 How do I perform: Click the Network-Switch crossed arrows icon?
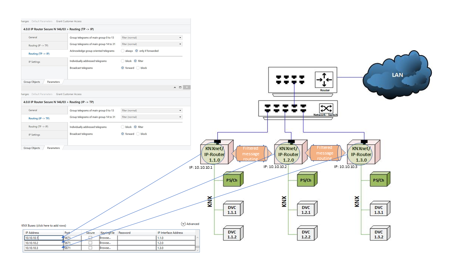[325, 108]
